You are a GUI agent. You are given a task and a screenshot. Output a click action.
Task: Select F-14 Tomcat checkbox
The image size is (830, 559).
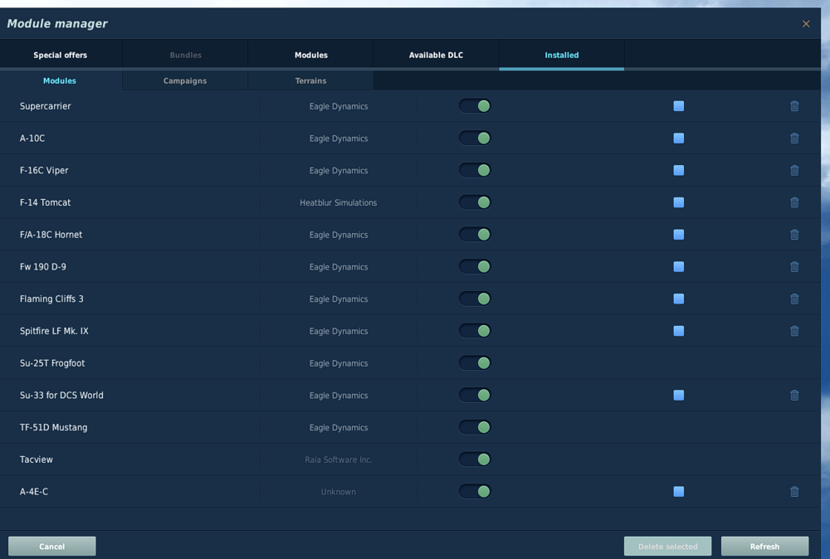point(679,202)
